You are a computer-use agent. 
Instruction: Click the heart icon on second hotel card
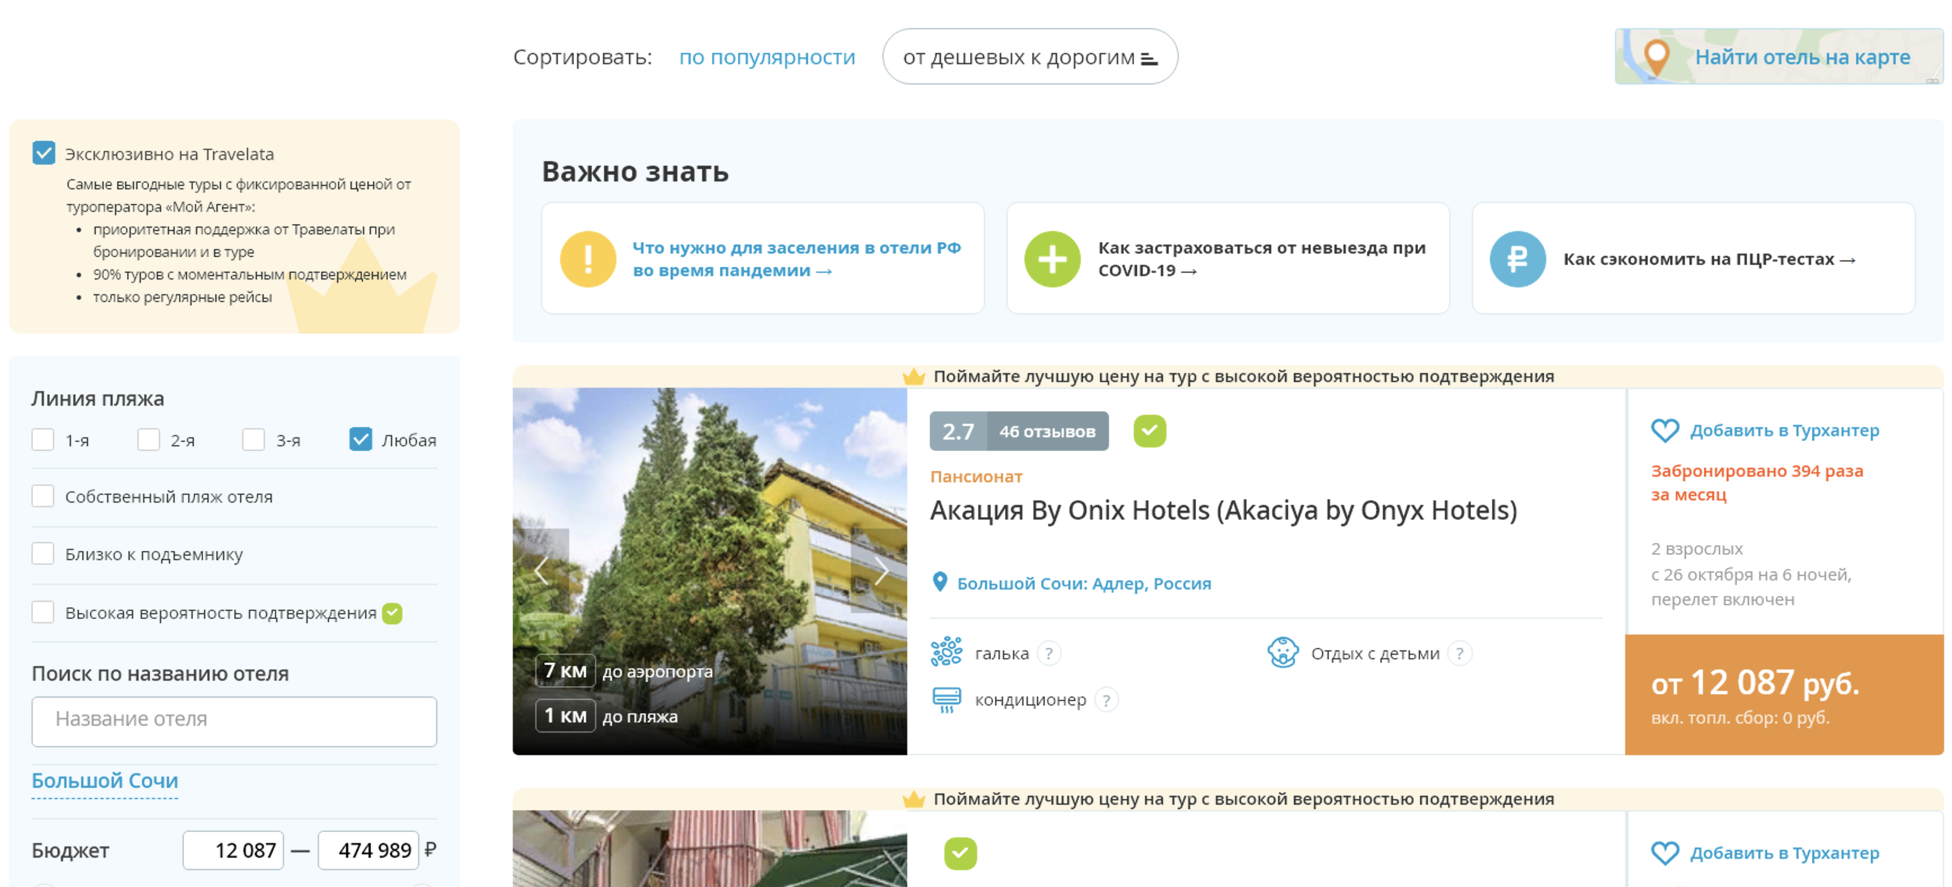[1665, 853]
